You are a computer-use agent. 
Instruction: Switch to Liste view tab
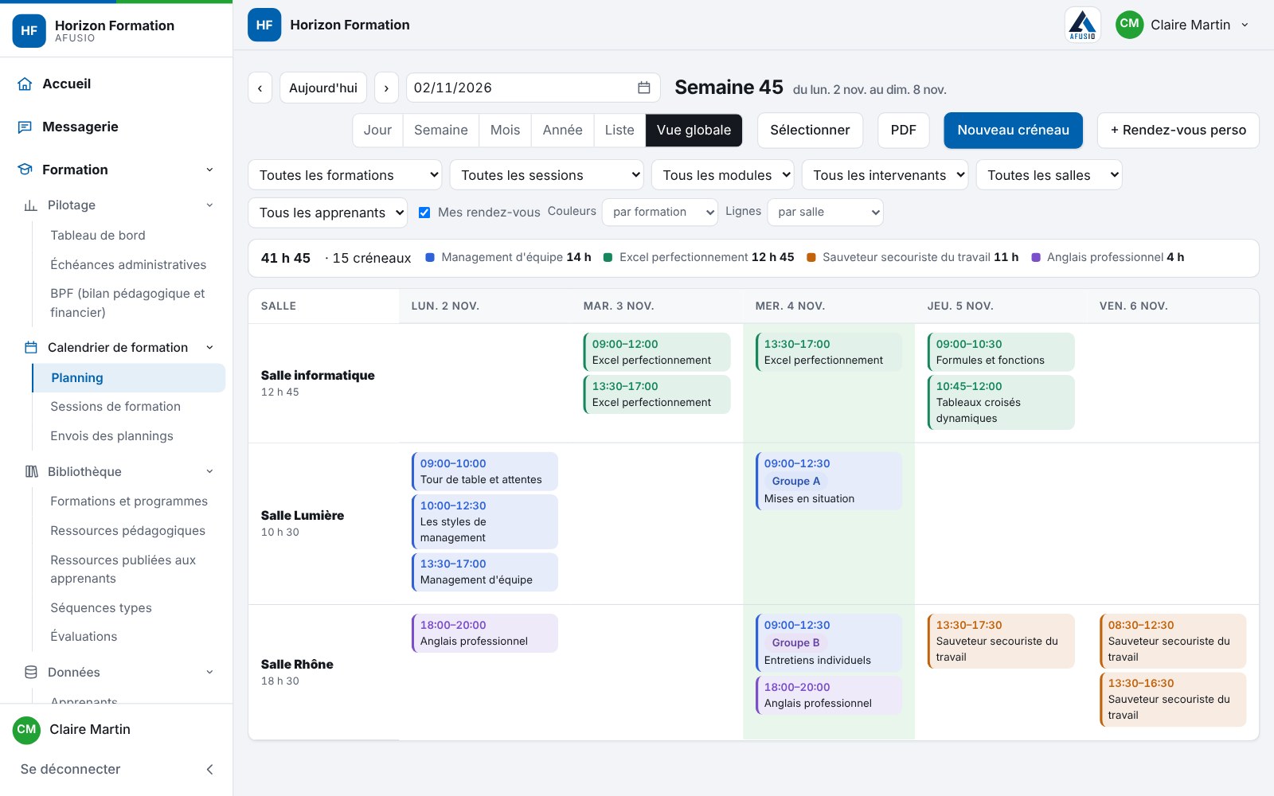click(619, 130)
